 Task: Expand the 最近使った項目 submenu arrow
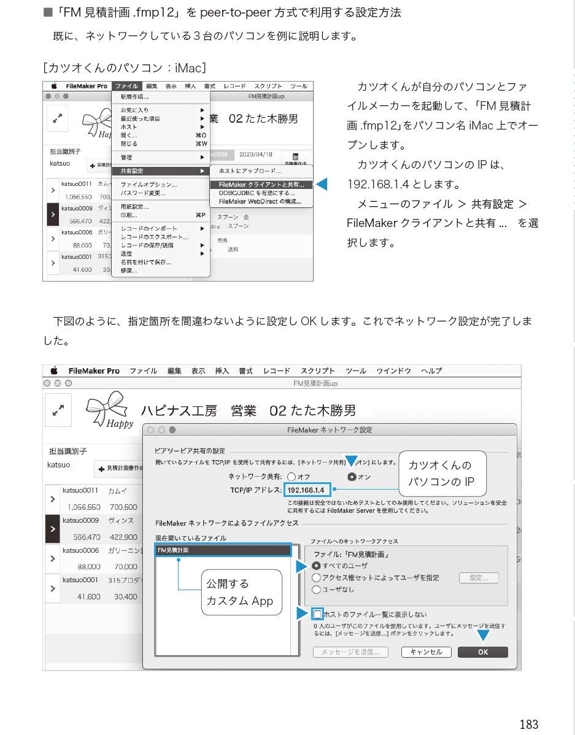(202, 118)
